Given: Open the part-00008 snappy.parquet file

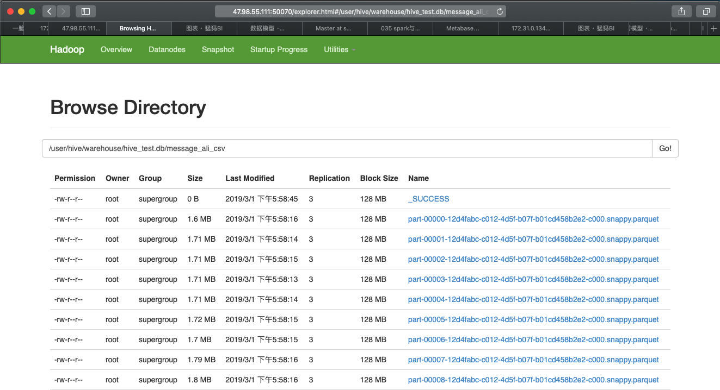Looking at the screenshot, I should click(533, 380).
